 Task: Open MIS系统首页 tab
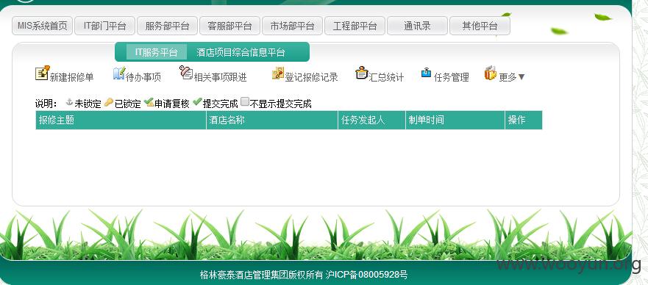tap(42, 26)
